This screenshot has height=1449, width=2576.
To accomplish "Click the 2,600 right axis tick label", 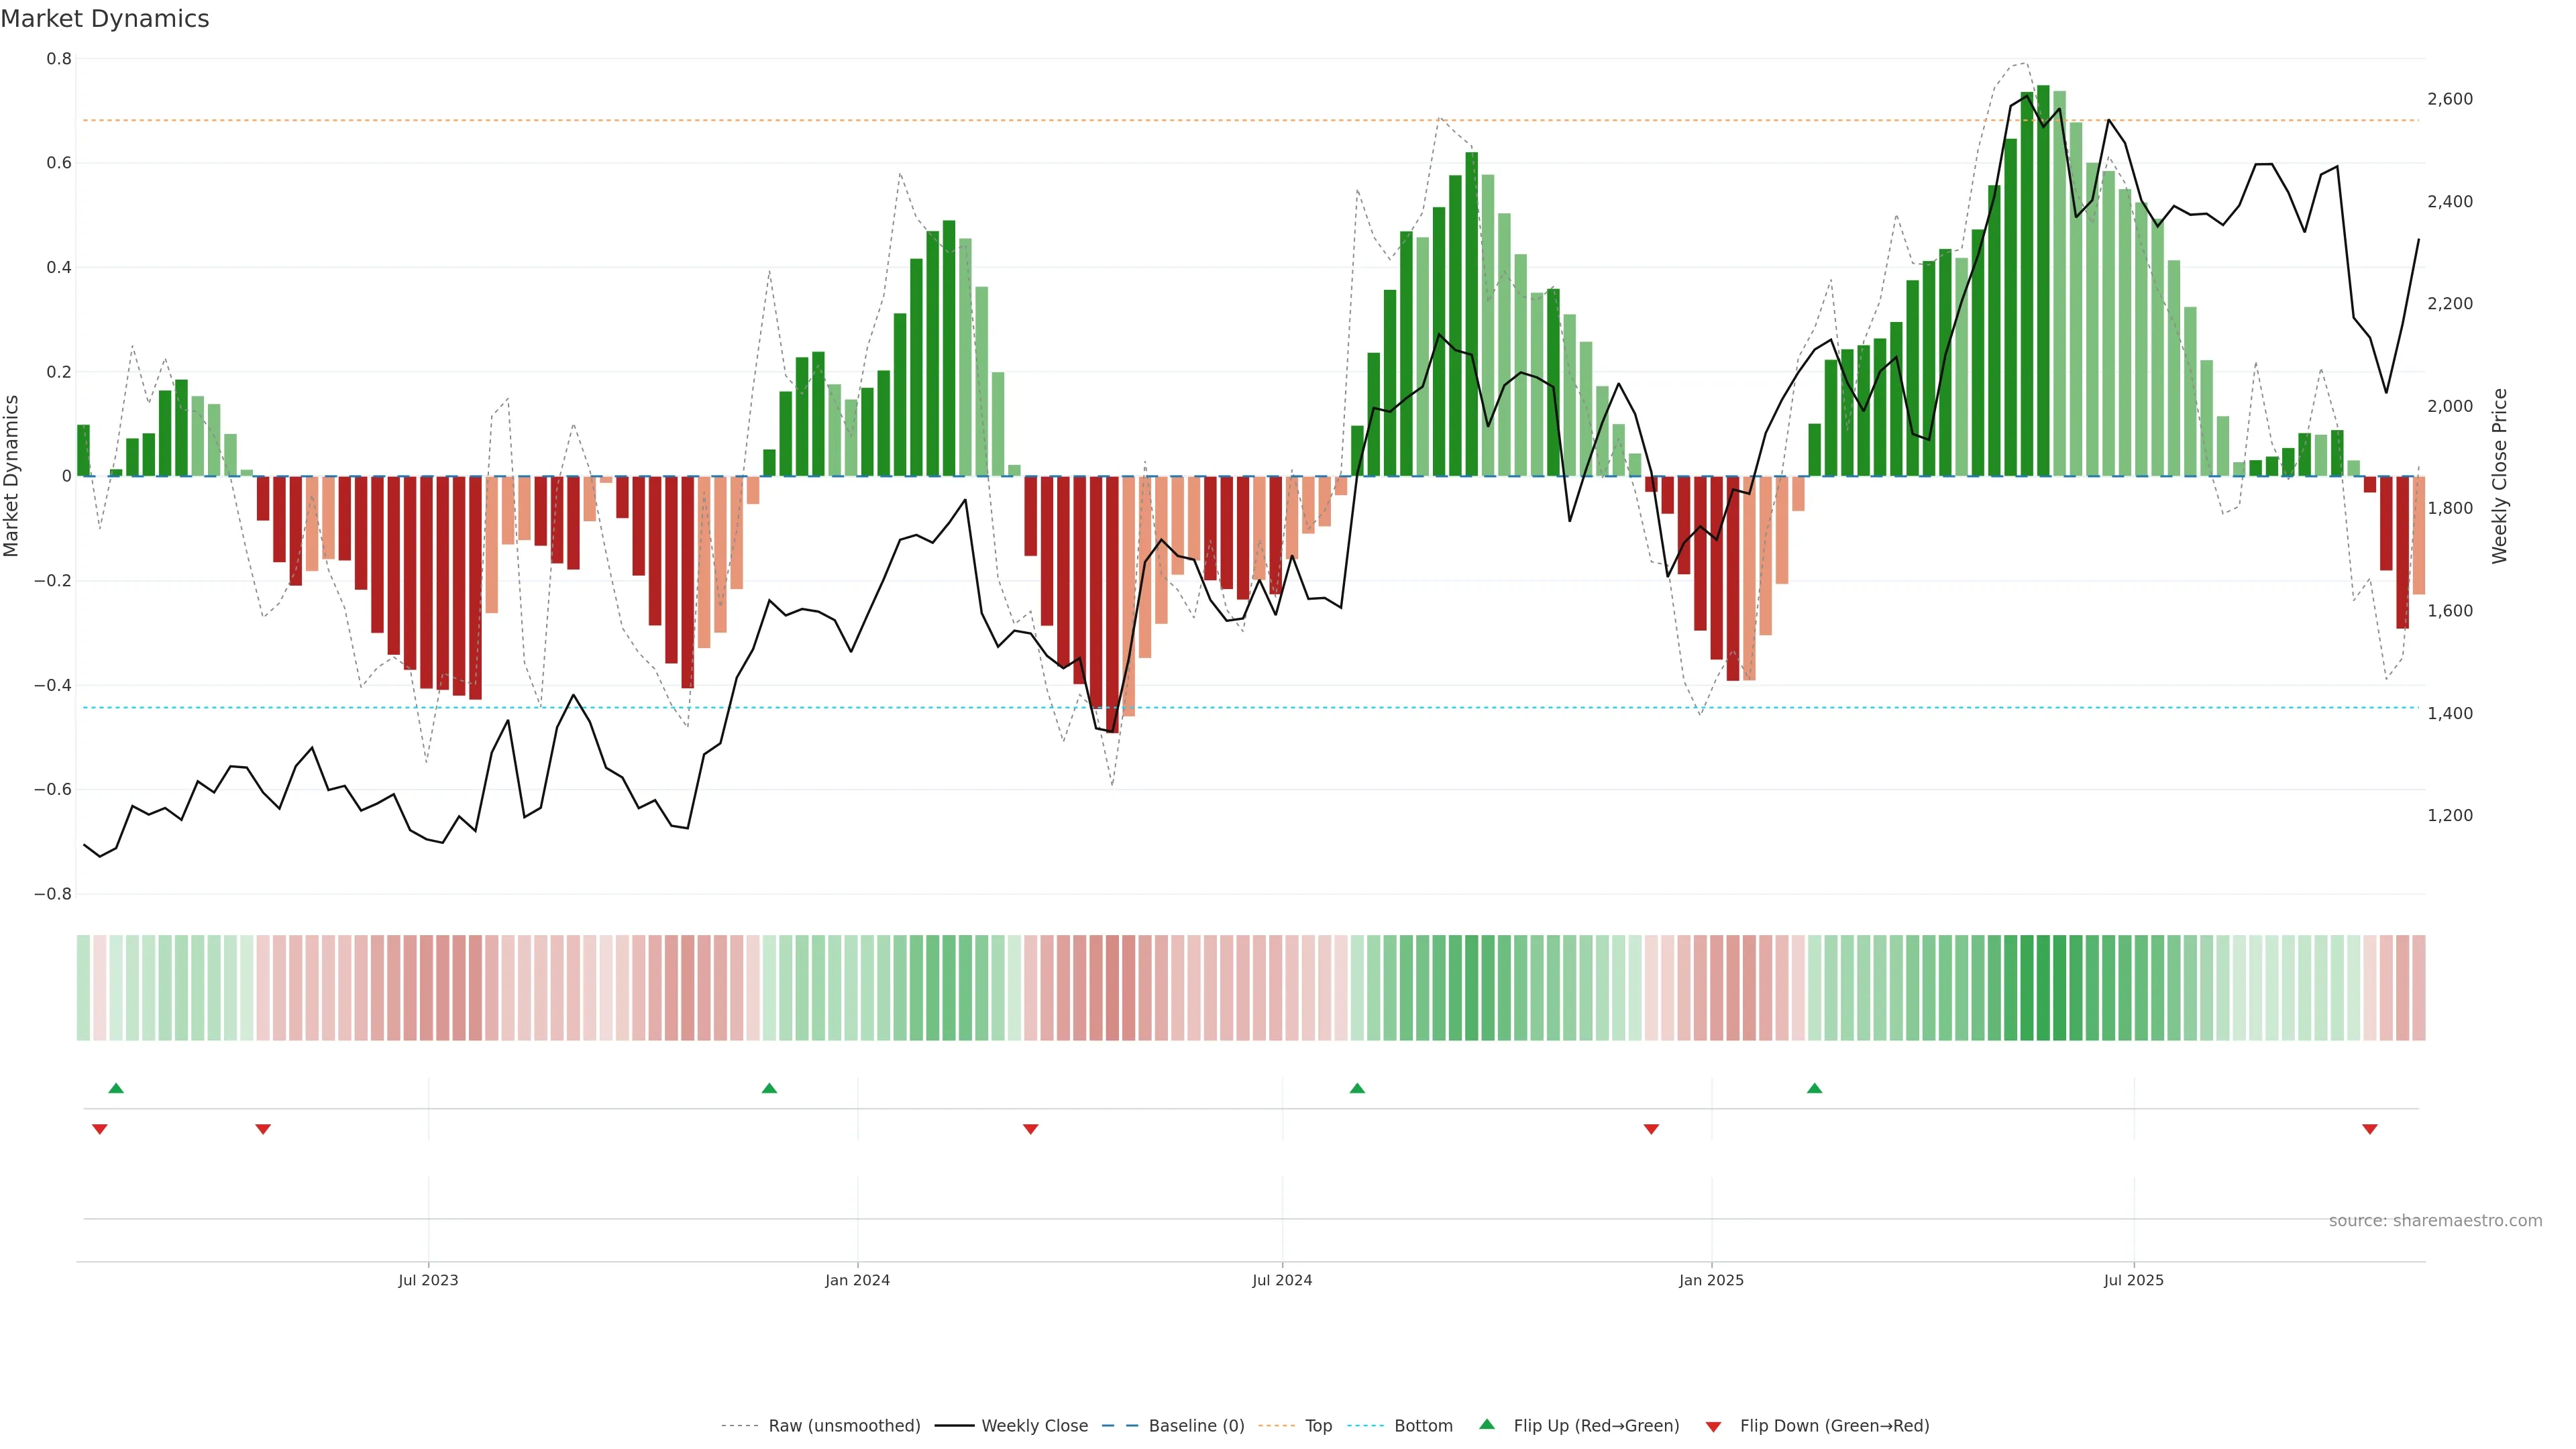I will [x=2450, y=99].
